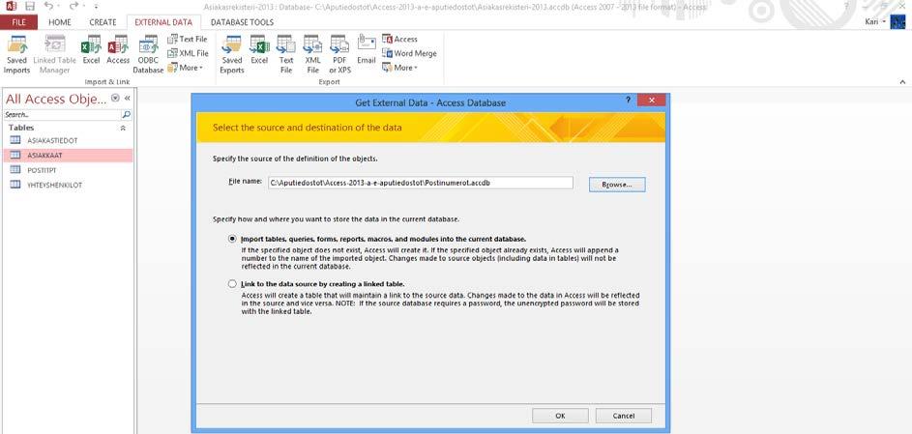
Task: Start Word Merge export
Action: pyautogui.click(x=409, y=53)
